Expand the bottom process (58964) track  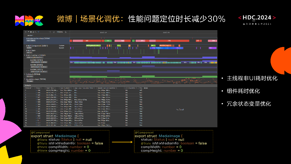click(x=25, y=79)
